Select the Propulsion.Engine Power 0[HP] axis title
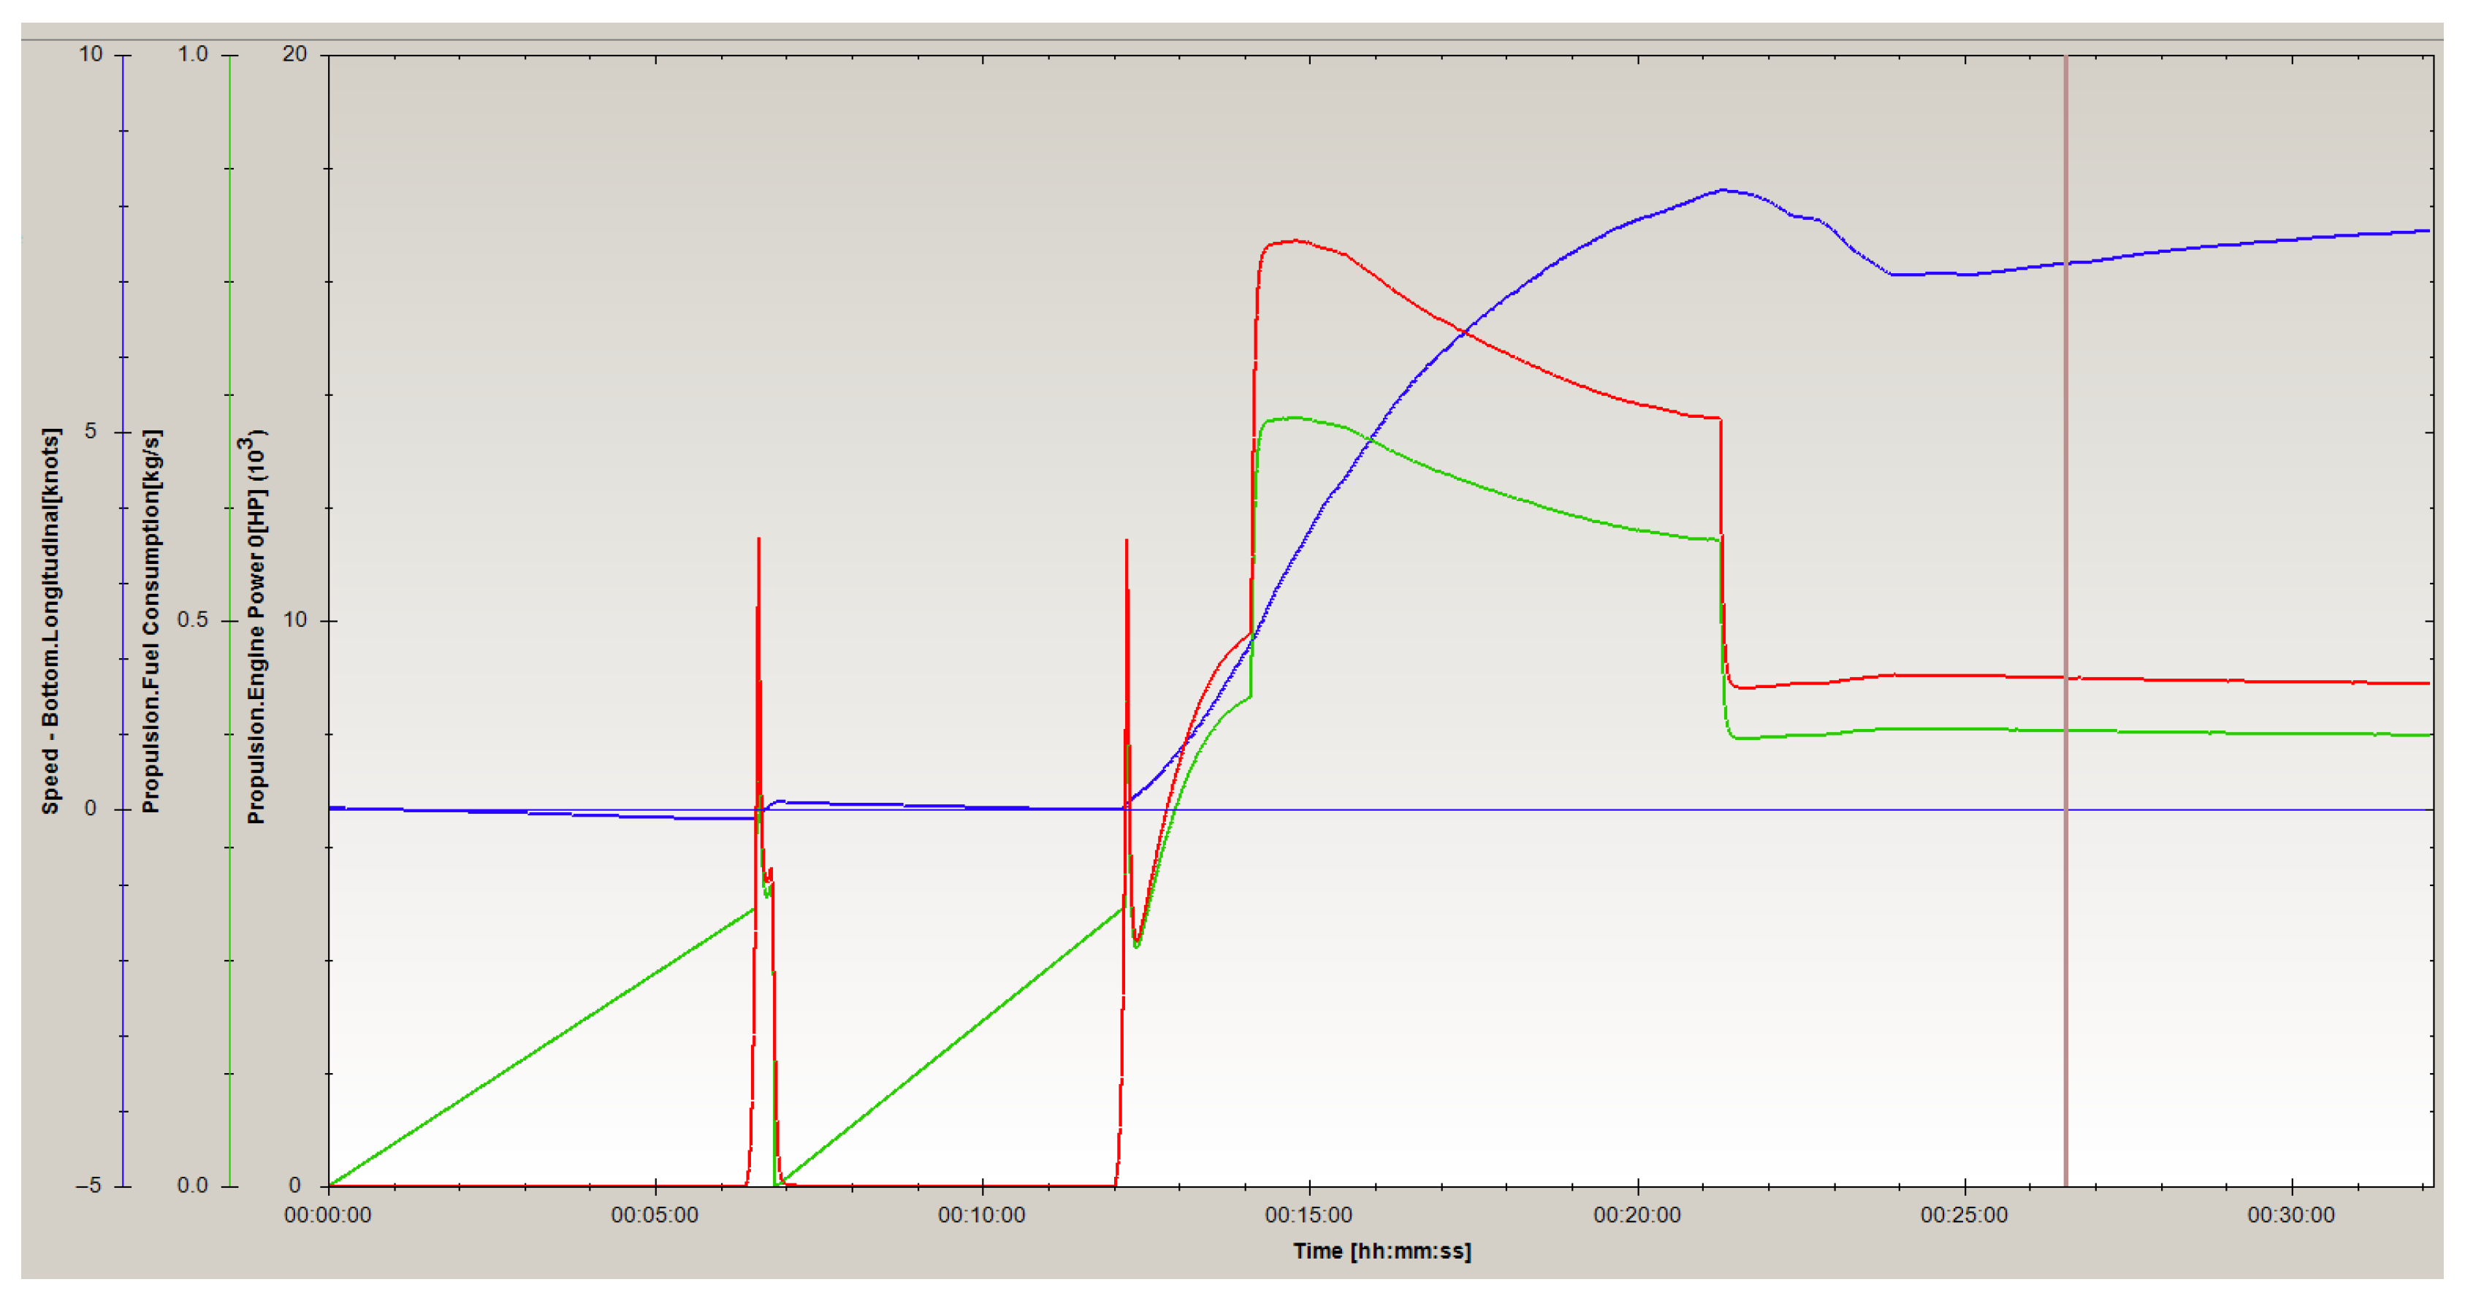2465x1301 pixels. [256, 627]
